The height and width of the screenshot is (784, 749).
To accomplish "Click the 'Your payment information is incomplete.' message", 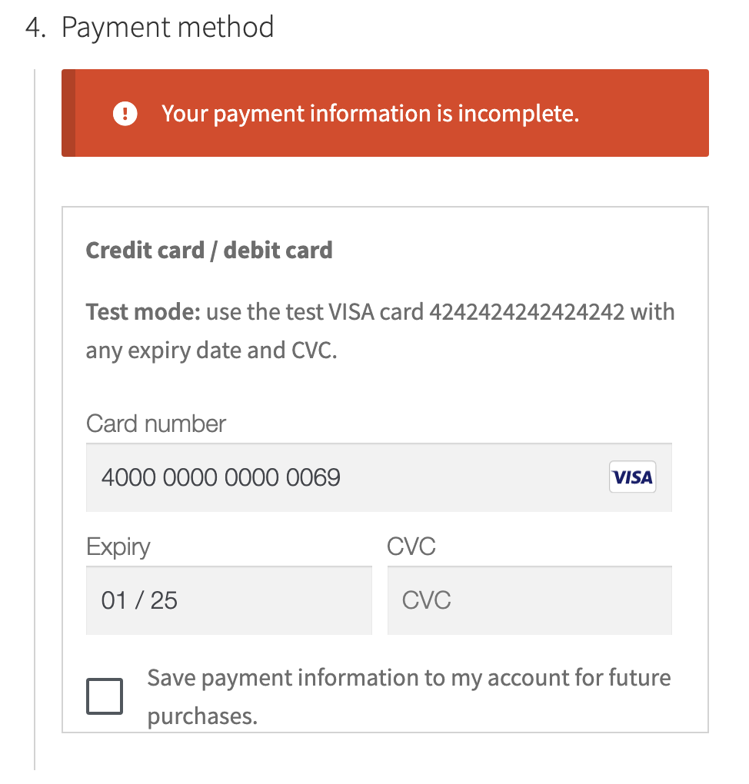I will coord(370,114).
